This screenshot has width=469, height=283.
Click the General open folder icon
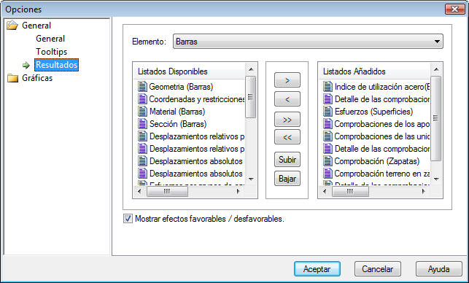coord(12,25)
